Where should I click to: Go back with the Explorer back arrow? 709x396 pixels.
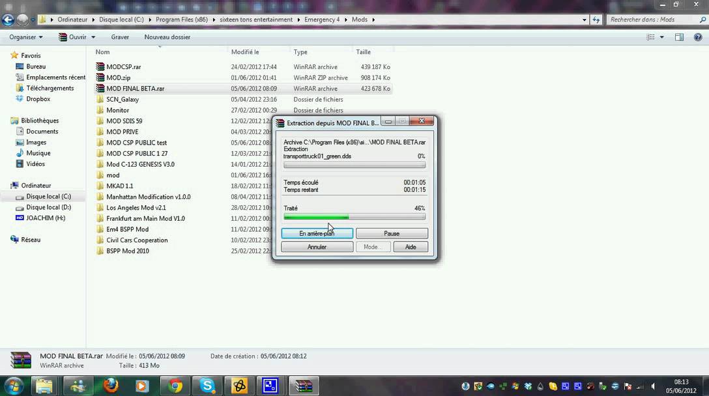coord(8,20)
